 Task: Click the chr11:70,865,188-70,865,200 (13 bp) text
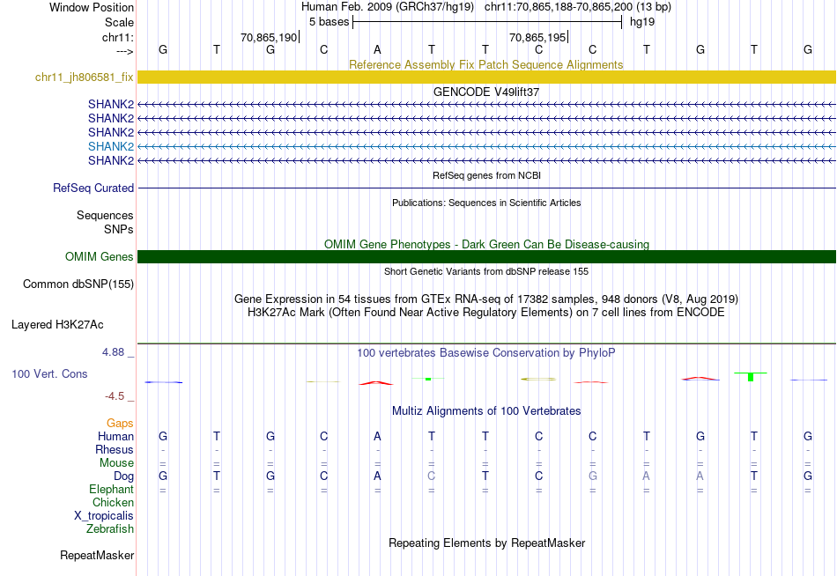(578, 7)
